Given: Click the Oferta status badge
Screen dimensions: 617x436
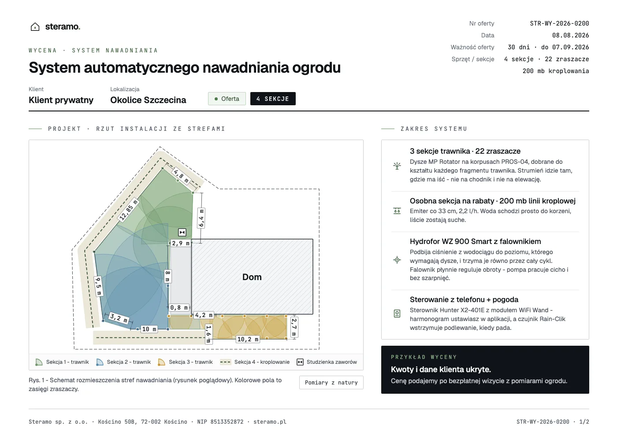Looking at the screenshot, I should (227, 99).
